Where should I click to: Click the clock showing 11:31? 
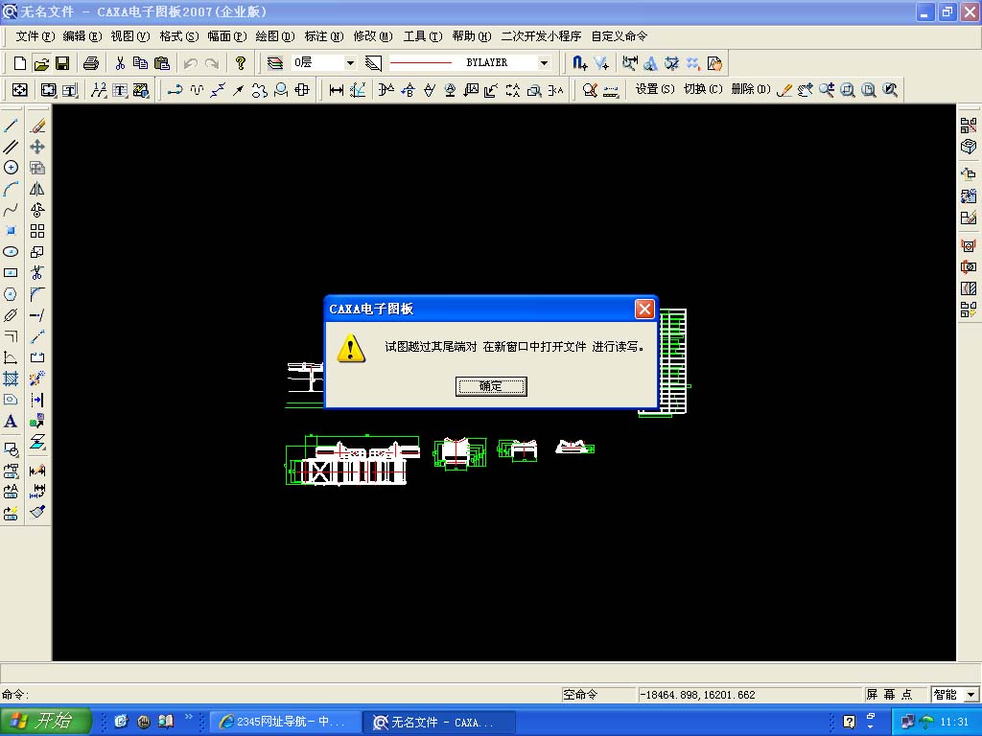pyautogui.click(x=954, y=722)
